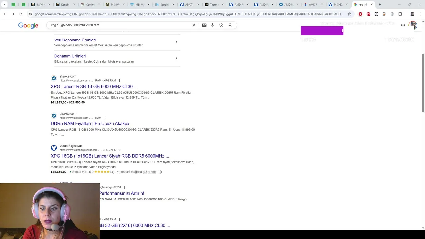This screenshot has height=239, width=425.
Task: Click the page vertical scrollbar
Action: point(423,83)
